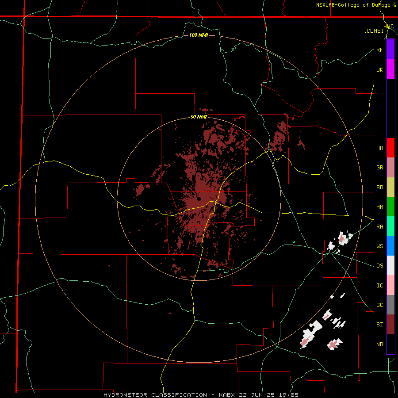Screen dimensions: 398x398
Task: Click the green HR legend swatch
Action: [x=390, y=207]
